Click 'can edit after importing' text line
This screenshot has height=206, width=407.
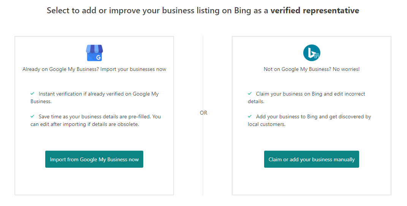tap(84, 124)
